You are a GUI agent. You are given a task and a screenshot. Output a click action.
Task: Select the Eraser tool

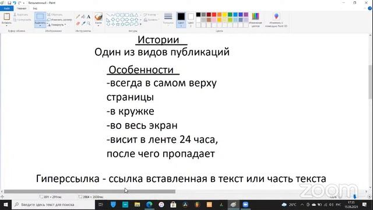78,23
